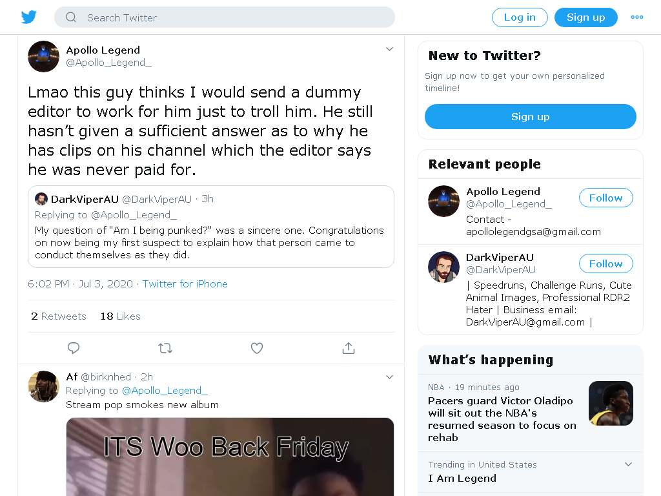Expand the Trending in United States chevron
This screenshot has height=496, width=661.
pos(628,464)
